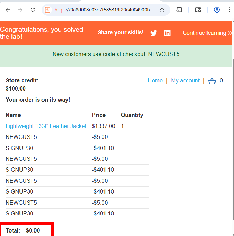This screenshot has height=236, width=234.
Task: Click the address bar URL
Action: click(104, 10)
